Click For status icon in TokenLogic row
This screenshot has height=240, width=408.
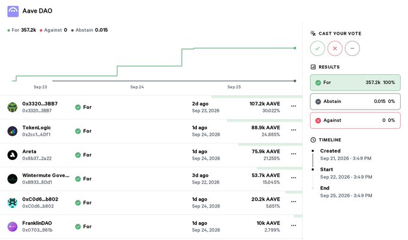point(78,131)
